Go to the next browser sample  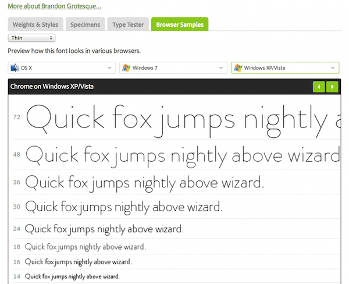[332, 87]
